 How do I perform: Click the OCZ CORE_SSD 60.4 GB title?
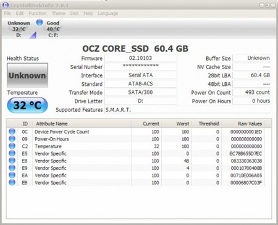(x=135, y=49)
